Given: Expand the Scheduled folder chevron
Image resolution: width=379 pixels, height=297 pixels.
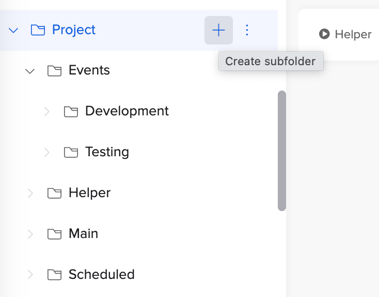Looking at the screenshot, I should (30, 275).
